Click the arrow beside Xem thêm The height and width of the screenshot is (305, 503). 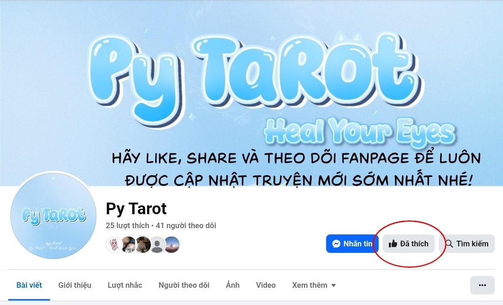333,285
